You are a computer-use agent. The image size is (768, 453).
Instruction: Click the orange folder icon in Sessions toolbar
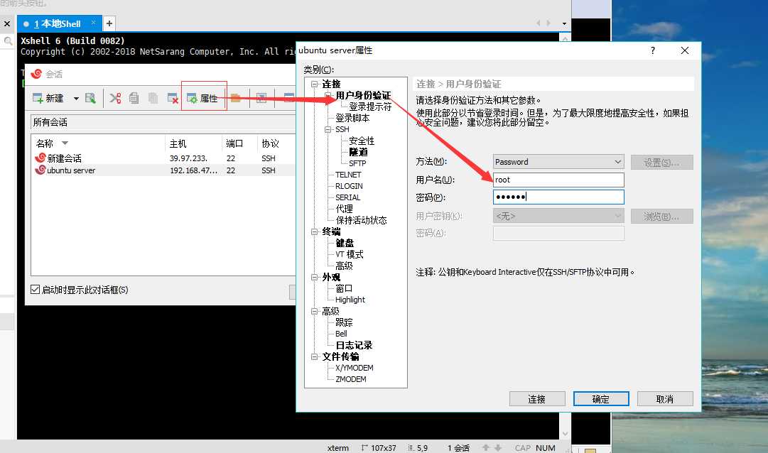236,99
